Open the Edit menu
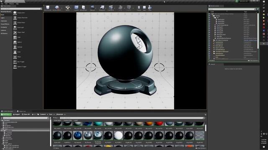The width and height of the screenshot is (268, 150). point(6,4)
